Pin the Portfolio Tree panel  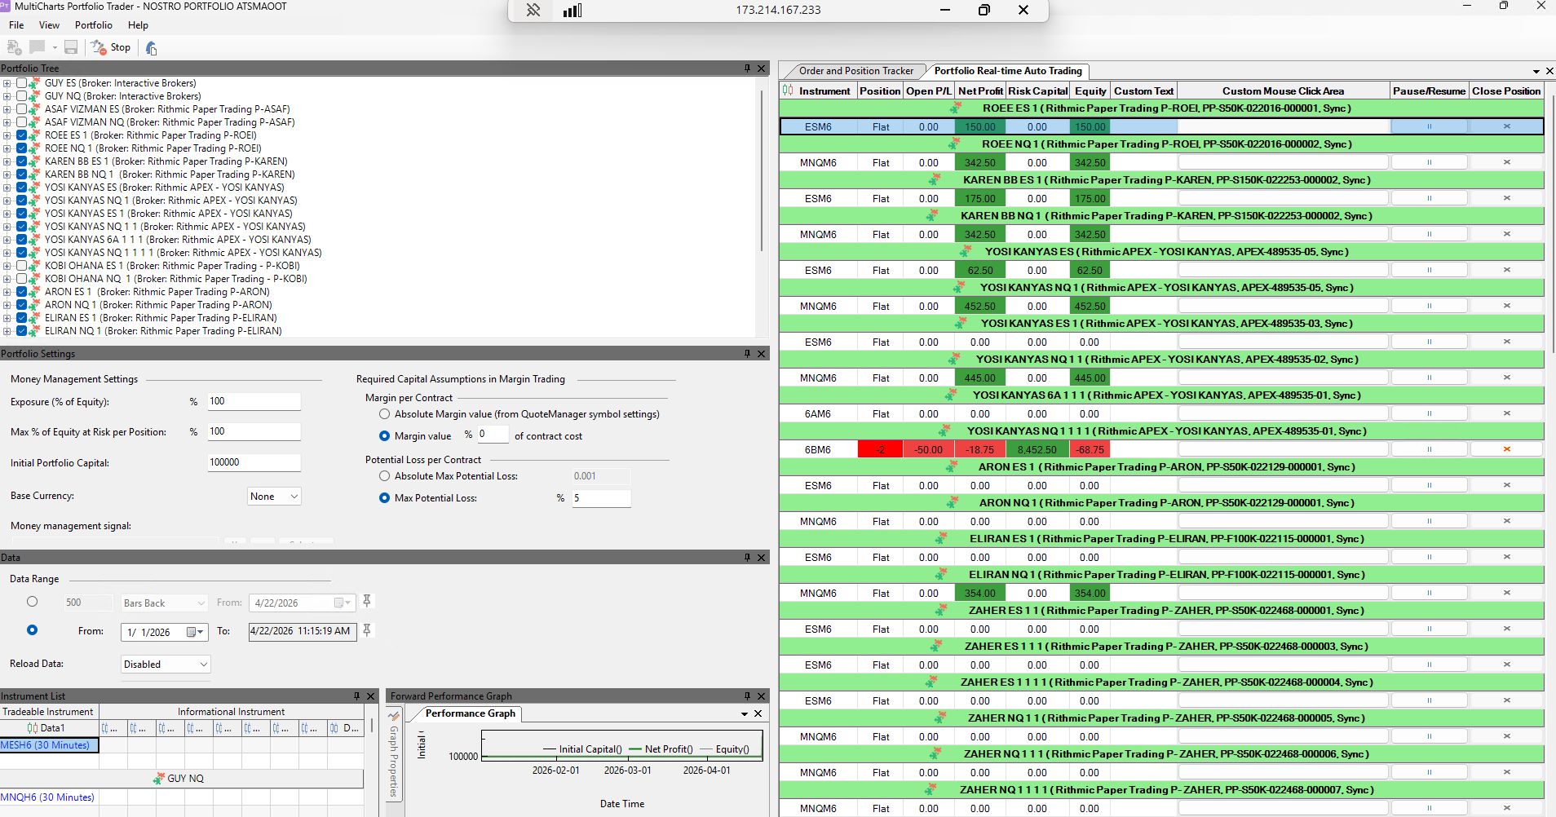pyautogui.click(x=747, y=68)
